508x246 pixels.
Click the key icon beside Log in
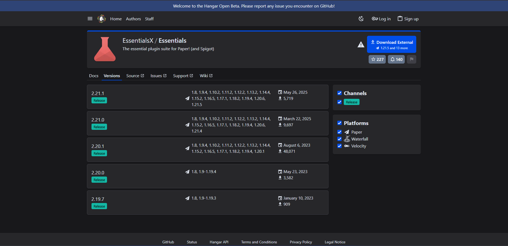[x=375, y=19]
